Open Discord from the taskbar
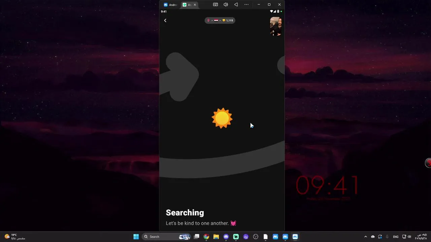The height and width of the screenshot is (242, 431). tap(226, 237)
